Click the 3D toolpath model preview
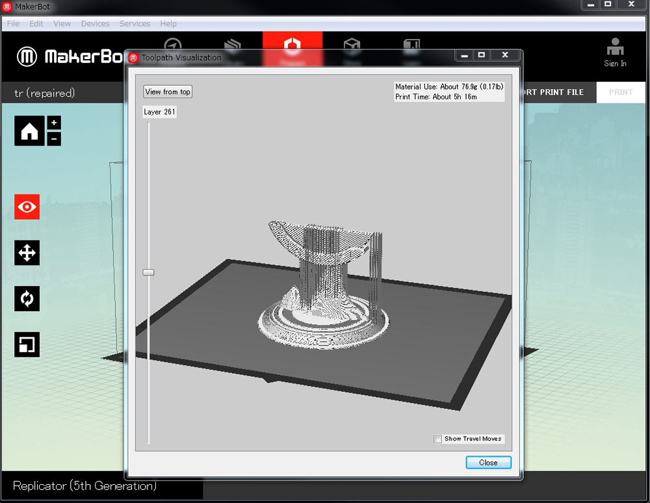 pyautogui.click(x=324, y=285)
